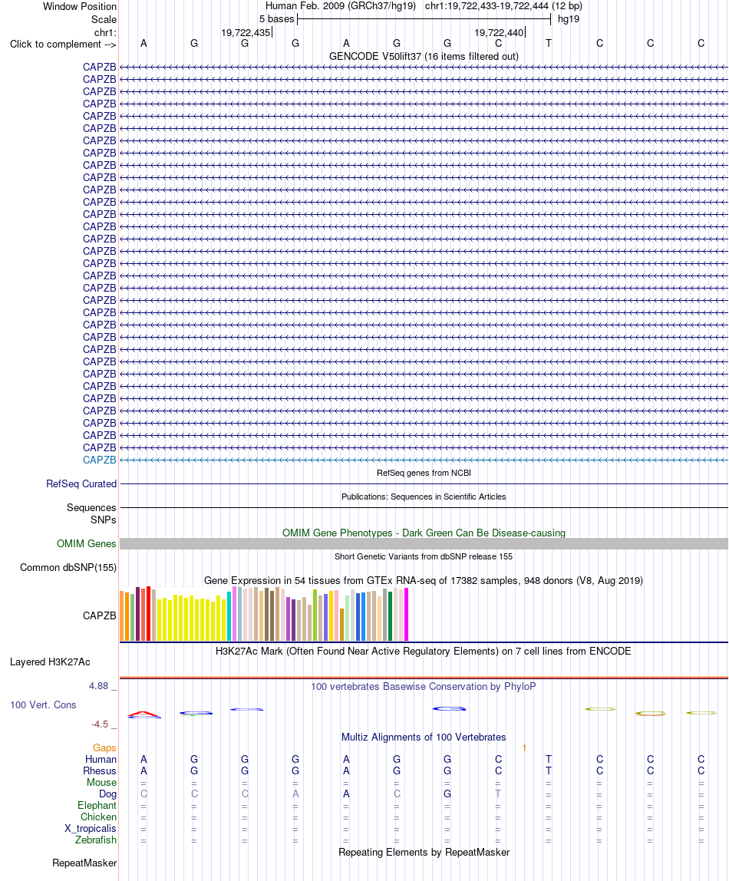Click 'Human Feb. 2009 (GRCh37/hg19)' assembly text
The height and width of the screenshot is (881, 729).
(x=341, y=5)
